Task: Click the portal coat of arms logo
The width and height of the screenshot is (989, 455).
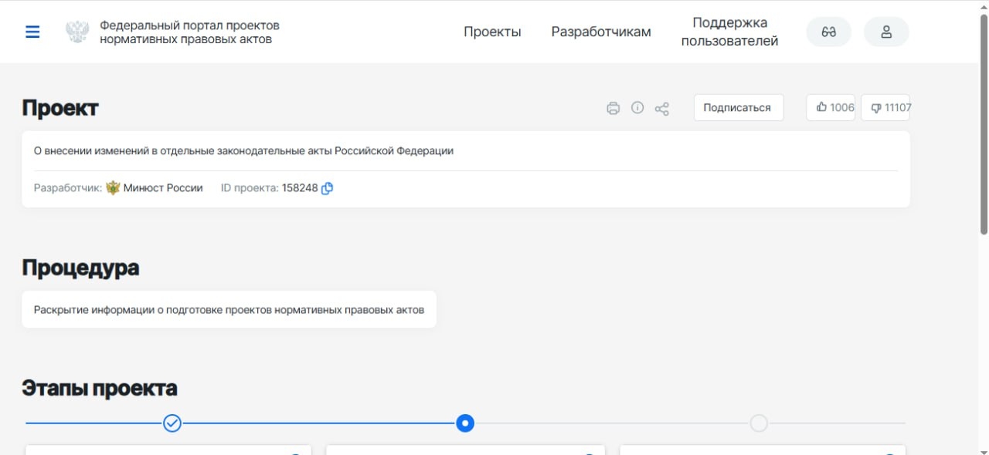Action: 77,32
